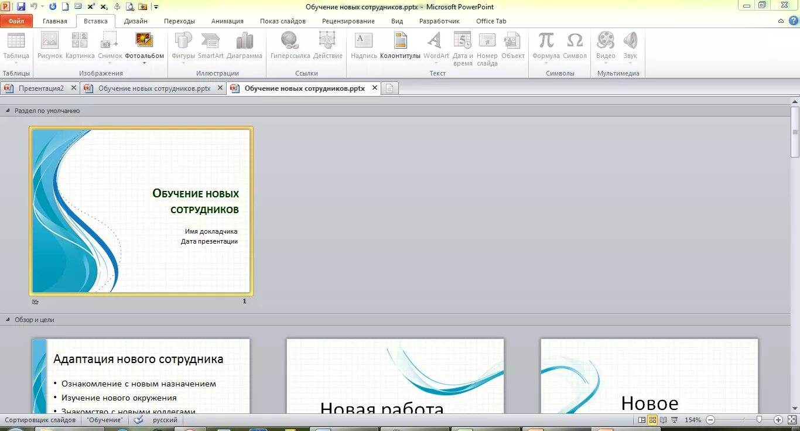Click the animation star under slide 1
This screenshot has width=800, height=431.
coord(35,302)
